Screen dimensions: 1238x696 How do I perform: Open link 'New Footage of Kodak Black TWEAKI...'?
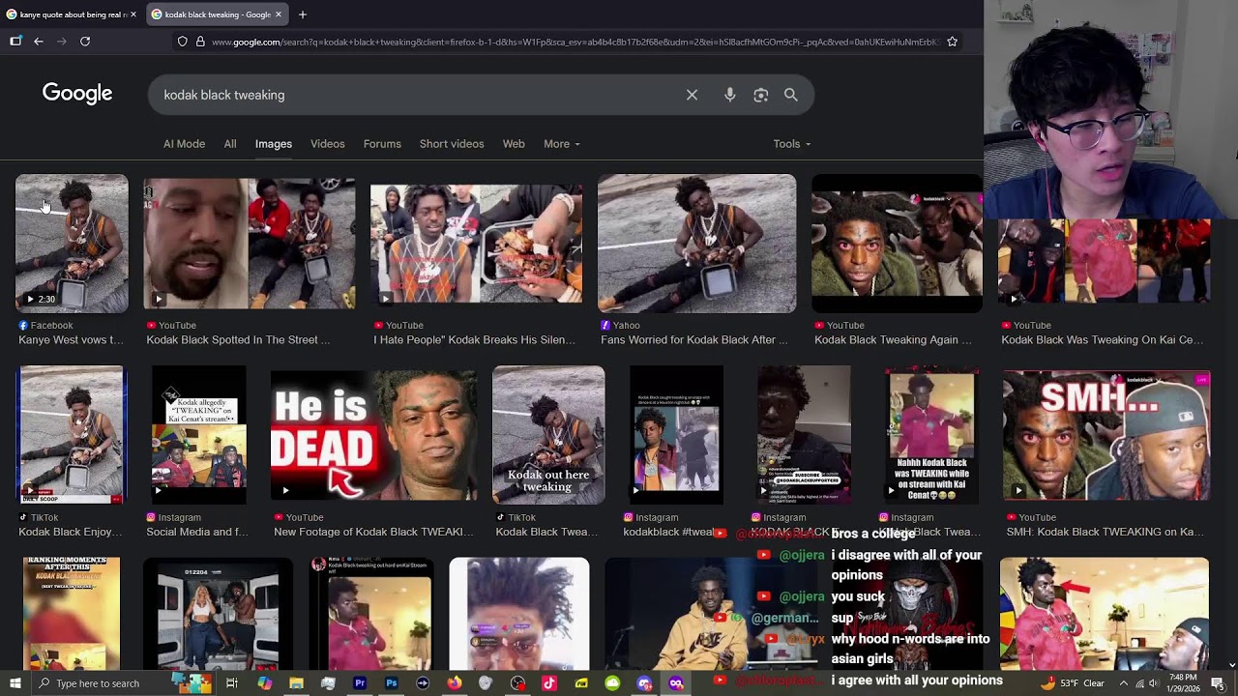(x=374, y=533)
